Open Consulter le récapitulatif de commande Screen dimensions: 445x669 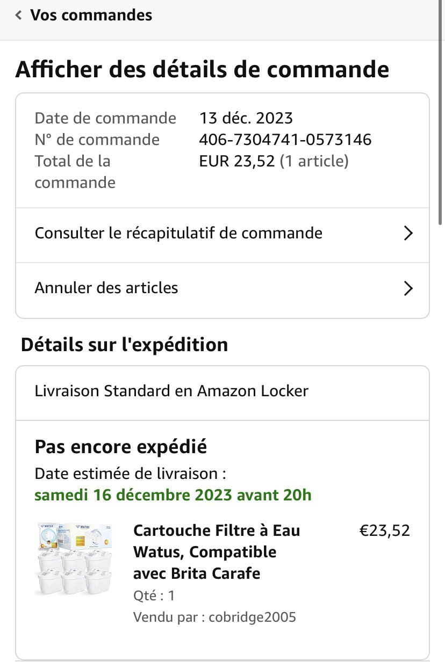tap(178, 234)
